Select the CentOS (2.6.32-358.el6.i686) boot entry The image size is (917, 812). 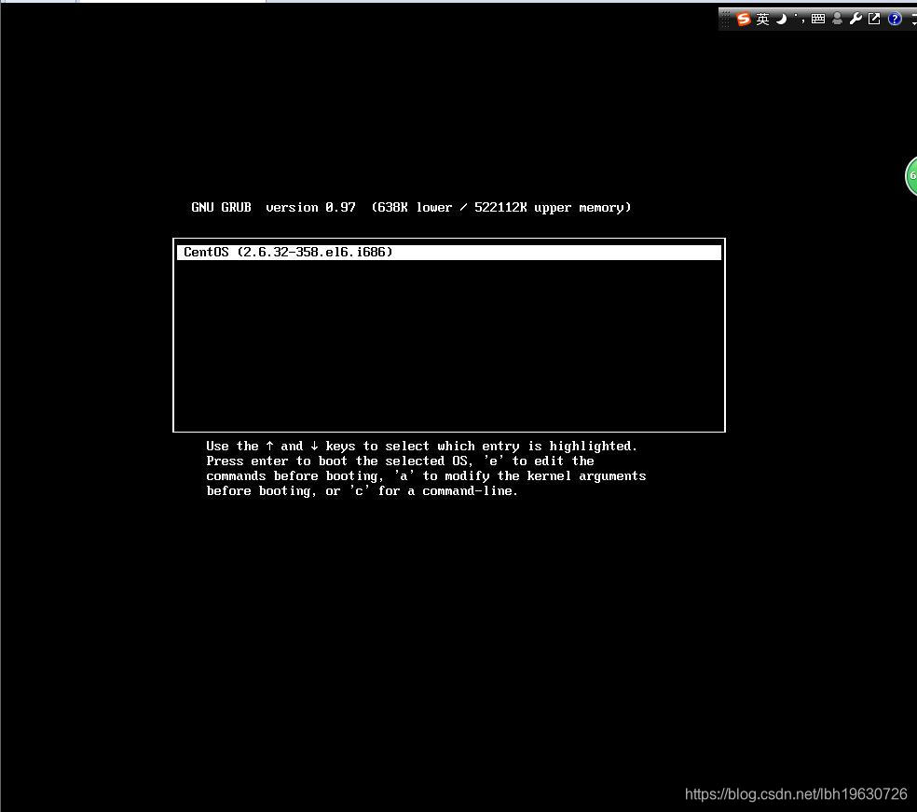448,252
